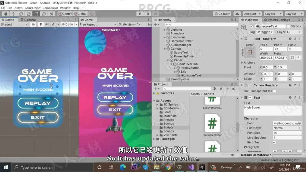Click the create plus icon in Hierarchy
The image size is (306, 172).
(x=155, y=24)
